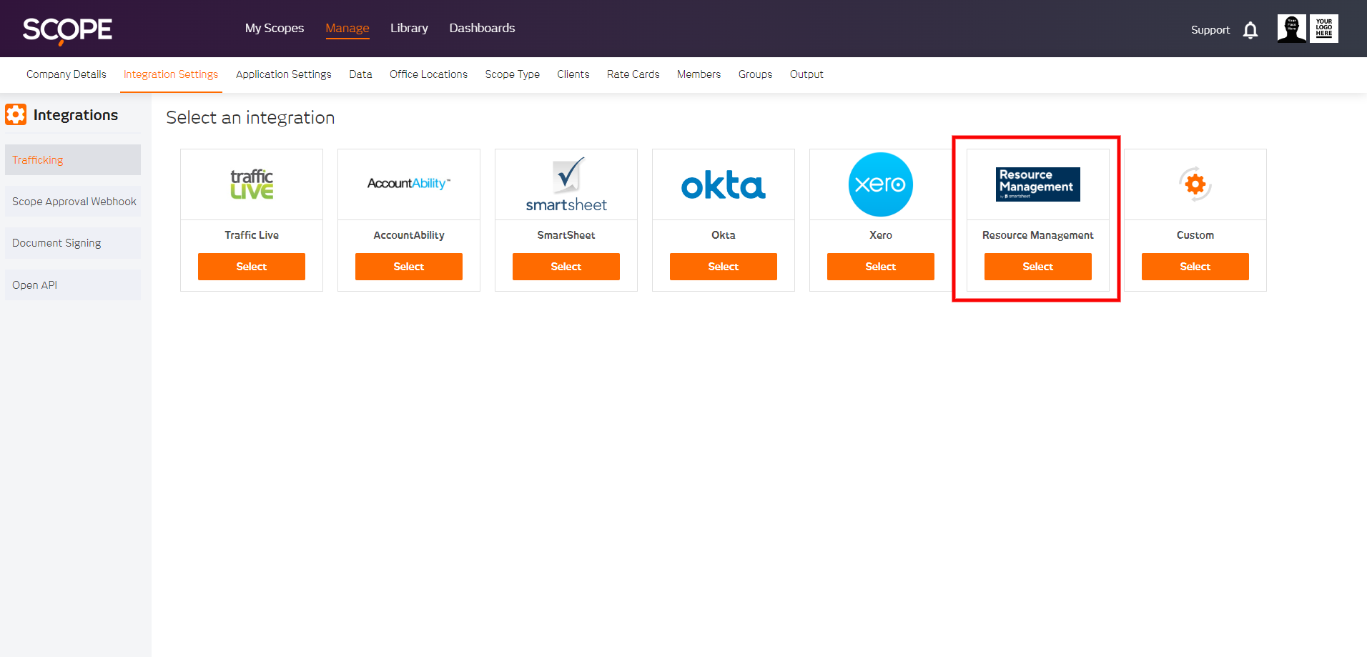The width and height of the screenshot is (1367, 657).
Task: Open the Manage menu
Action: click(347, 28)
